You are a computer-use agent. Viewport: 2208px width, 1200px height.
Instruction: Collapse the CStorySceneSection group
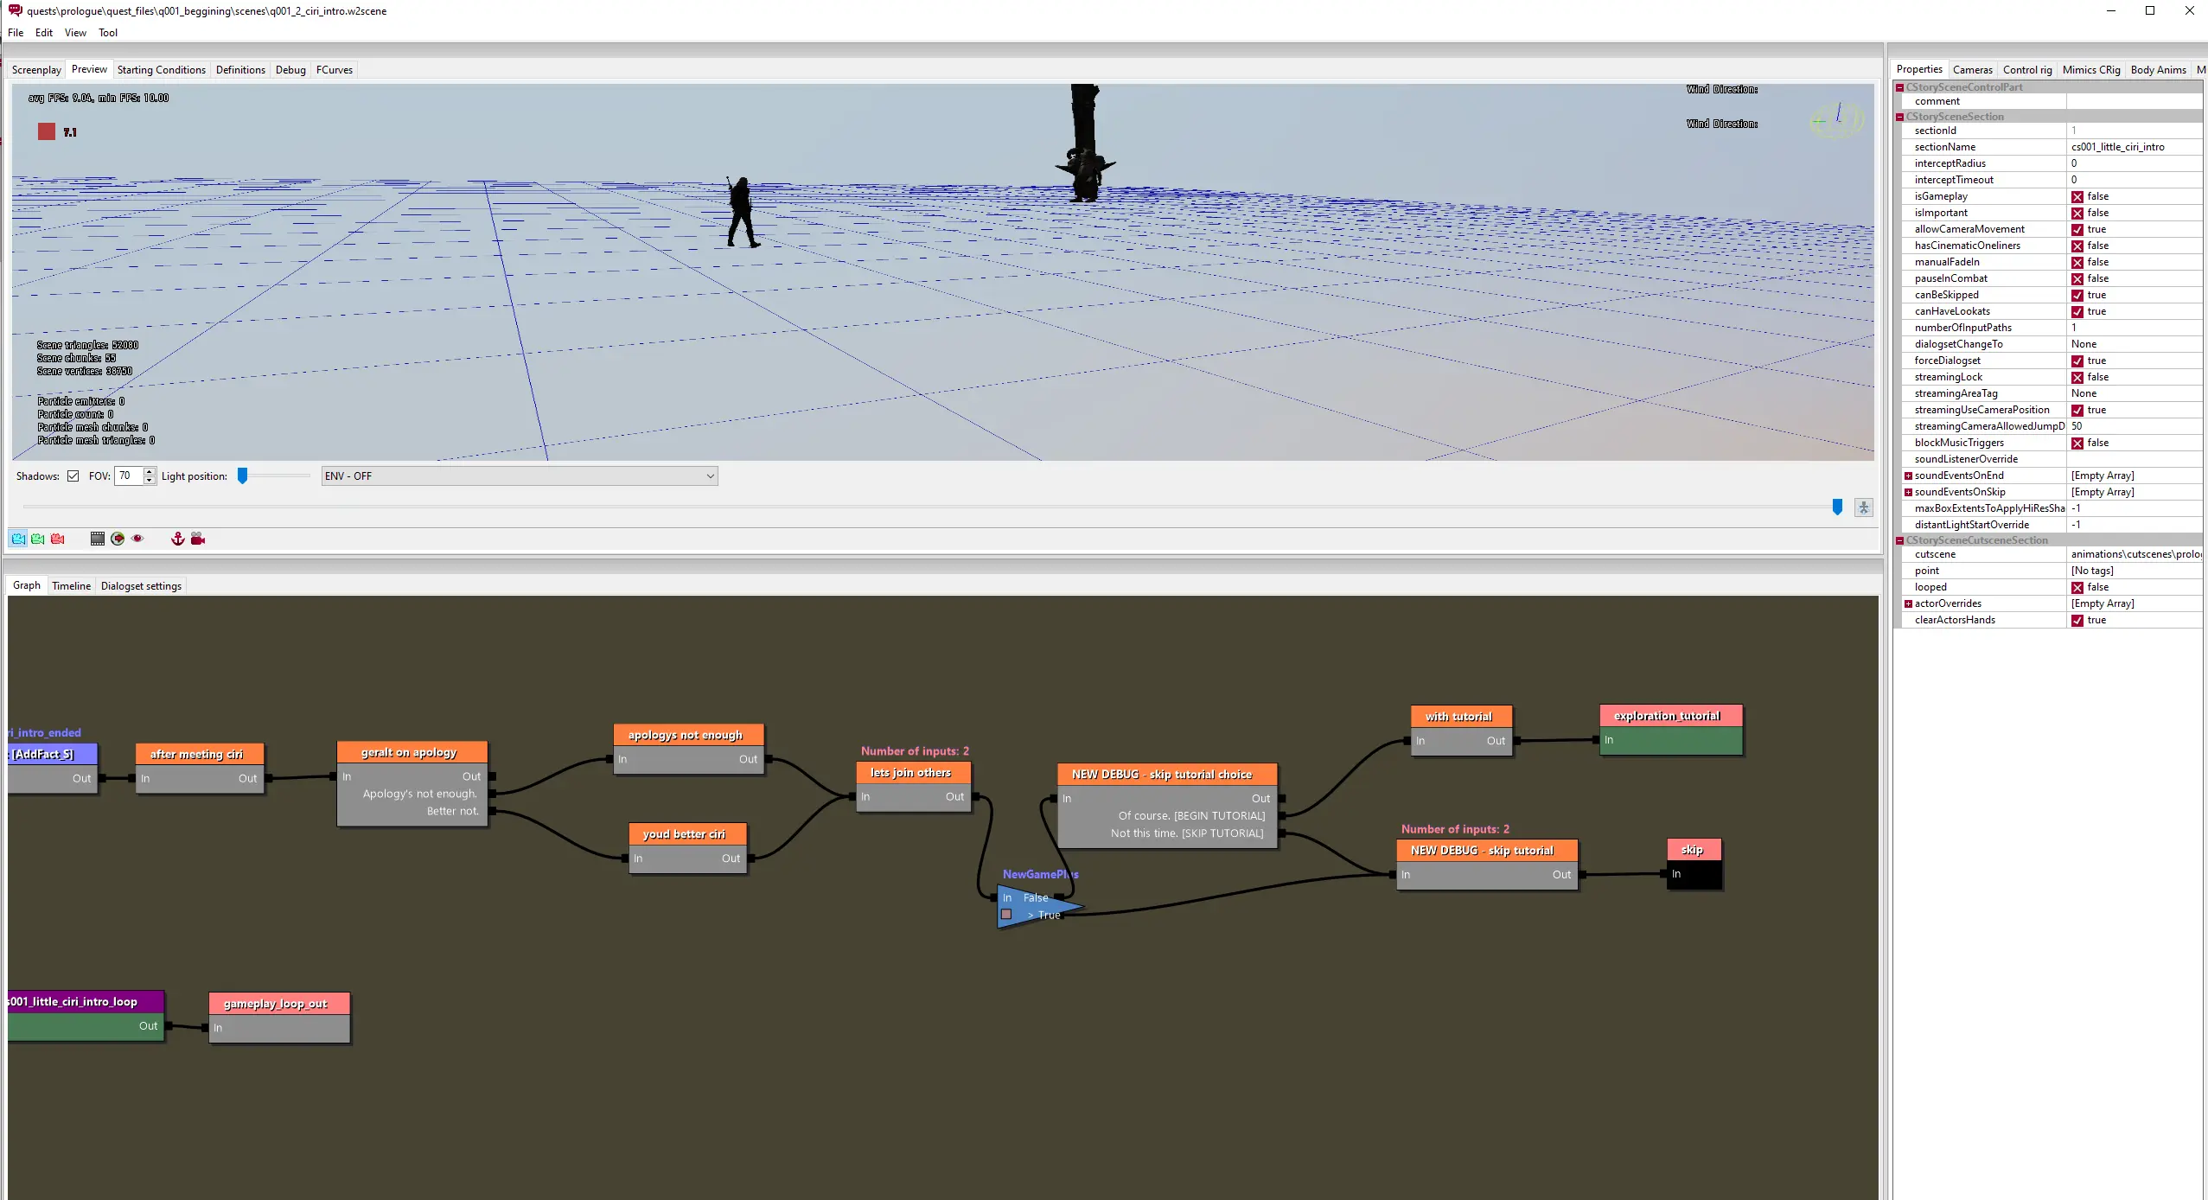1900,117
